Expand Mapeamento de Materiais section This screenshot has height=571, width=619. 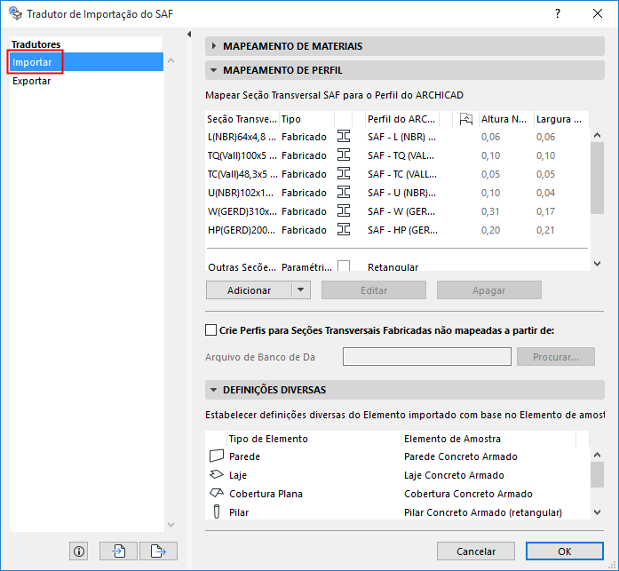click(213, 46)
